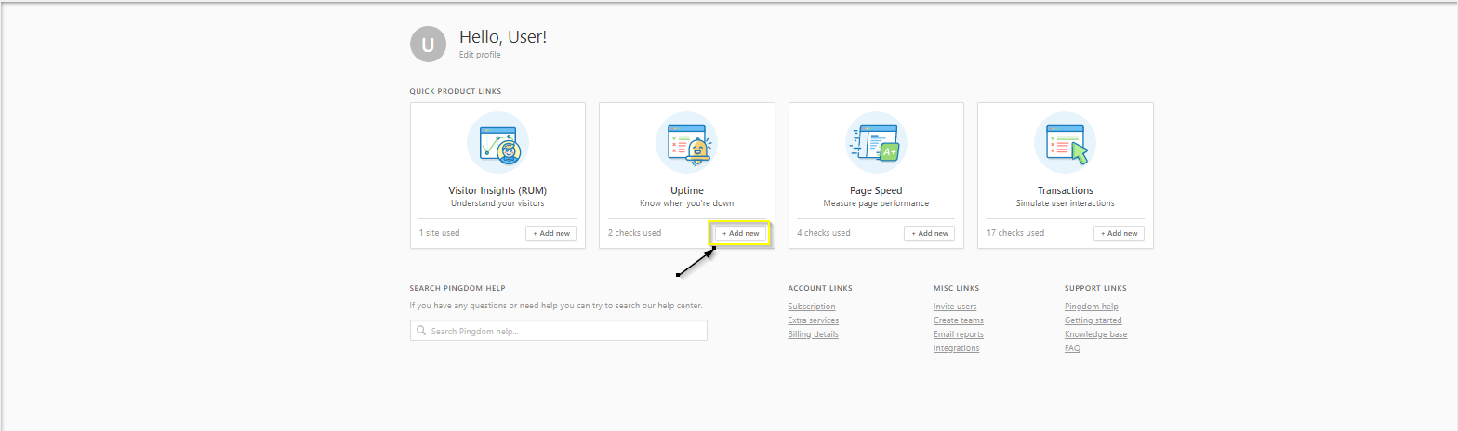Click the Page Speed illustration icon
Screen dimensions: 1458x431
[x=876, y=142]
